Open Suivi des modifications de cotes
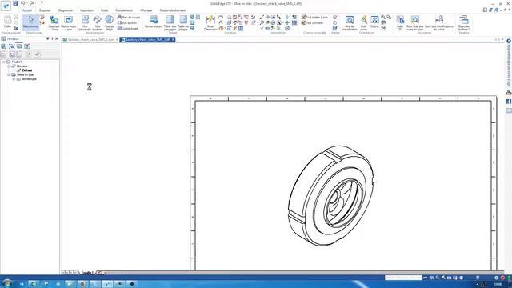The height and width of the screenshot is (288, 512). (439, 23)
